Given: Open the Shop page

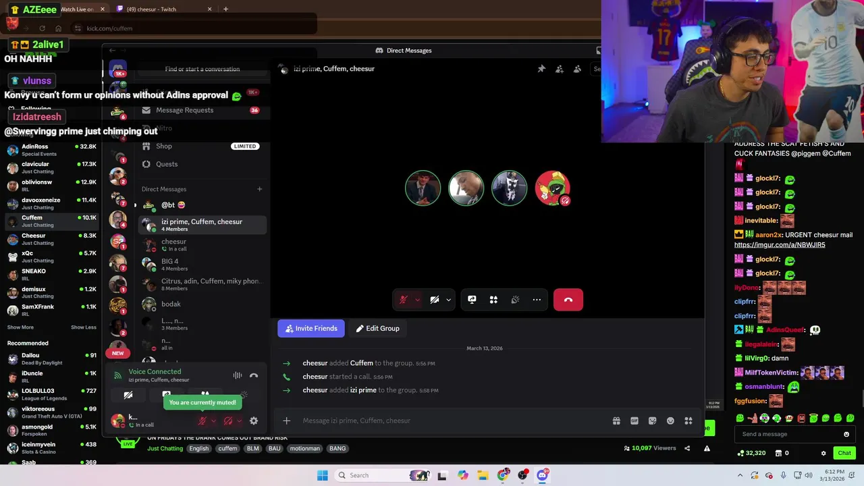Looking at the screenshot, I should pyautogui.click(x=201, y=146).
